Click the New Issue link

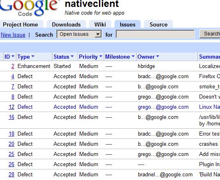click(13, 35)
